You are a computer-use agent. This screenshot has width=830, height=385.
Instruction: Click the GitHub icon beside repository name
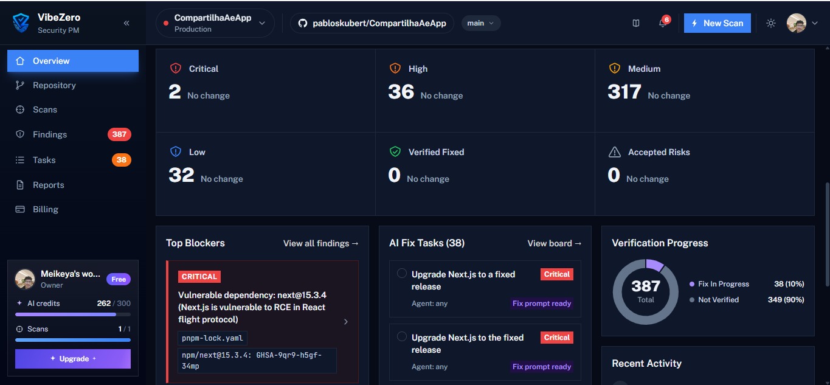(303, 23)
